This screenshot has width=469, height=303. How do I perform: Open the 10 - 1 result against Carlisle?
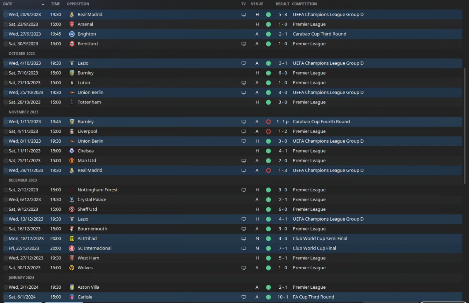tap(283, 297)
